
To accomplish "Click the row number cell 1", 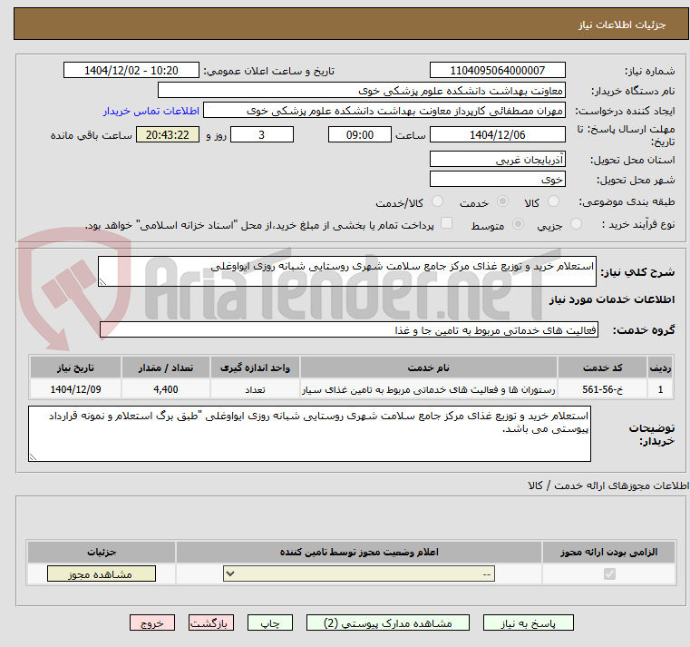I will click(660, 389).
